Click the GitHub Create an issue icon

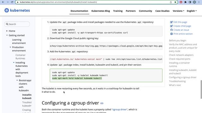pos(171,30)
